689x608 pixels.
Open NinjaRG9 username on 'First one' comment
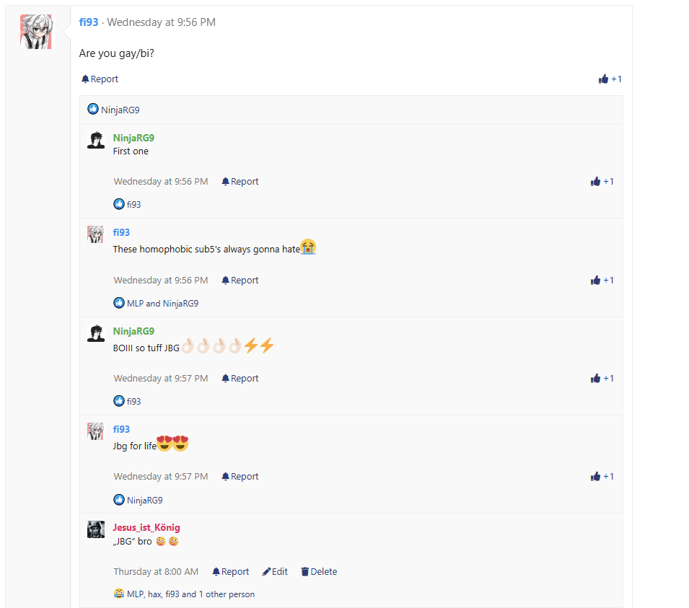tap(133, 138)
